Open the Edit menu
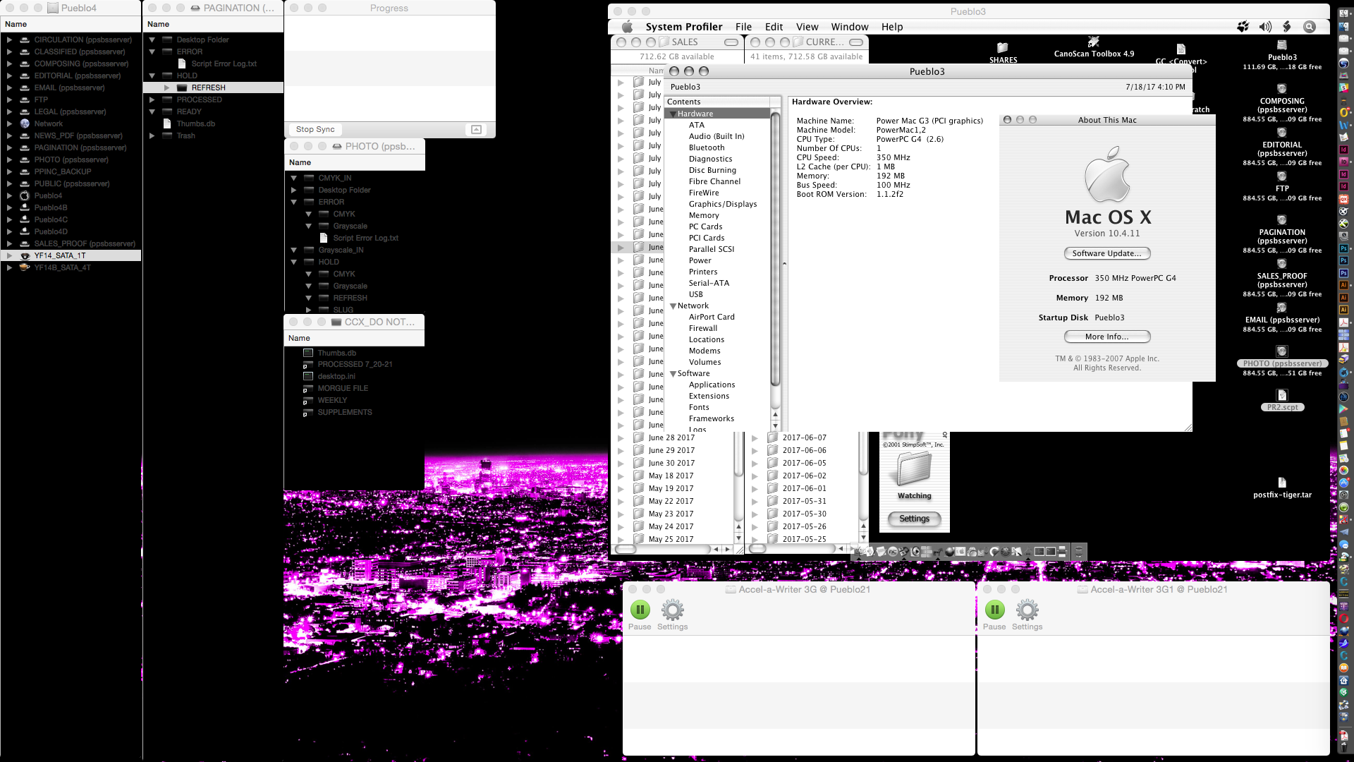This screenshot has width=1354, height=762. click(774, 27)
